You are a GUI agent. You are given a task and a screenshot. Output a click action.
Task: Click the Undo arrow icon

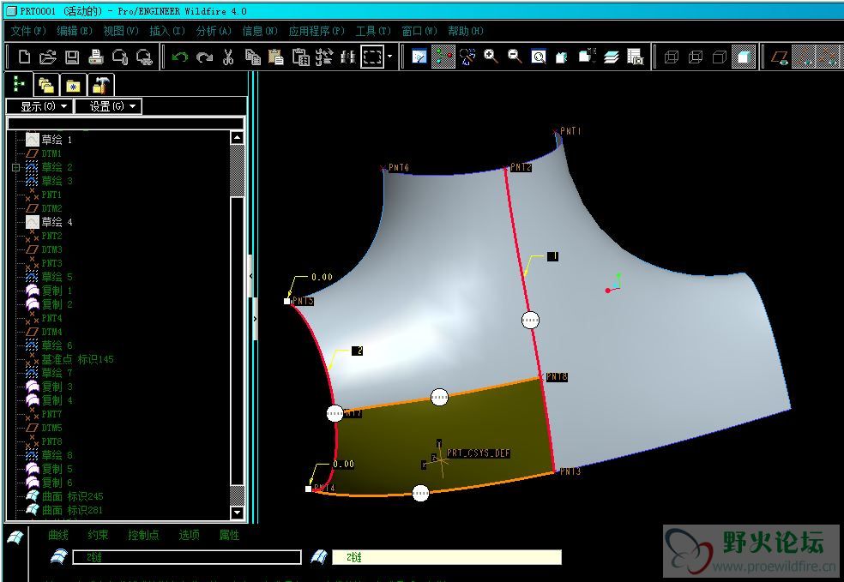tap(180, 57)
